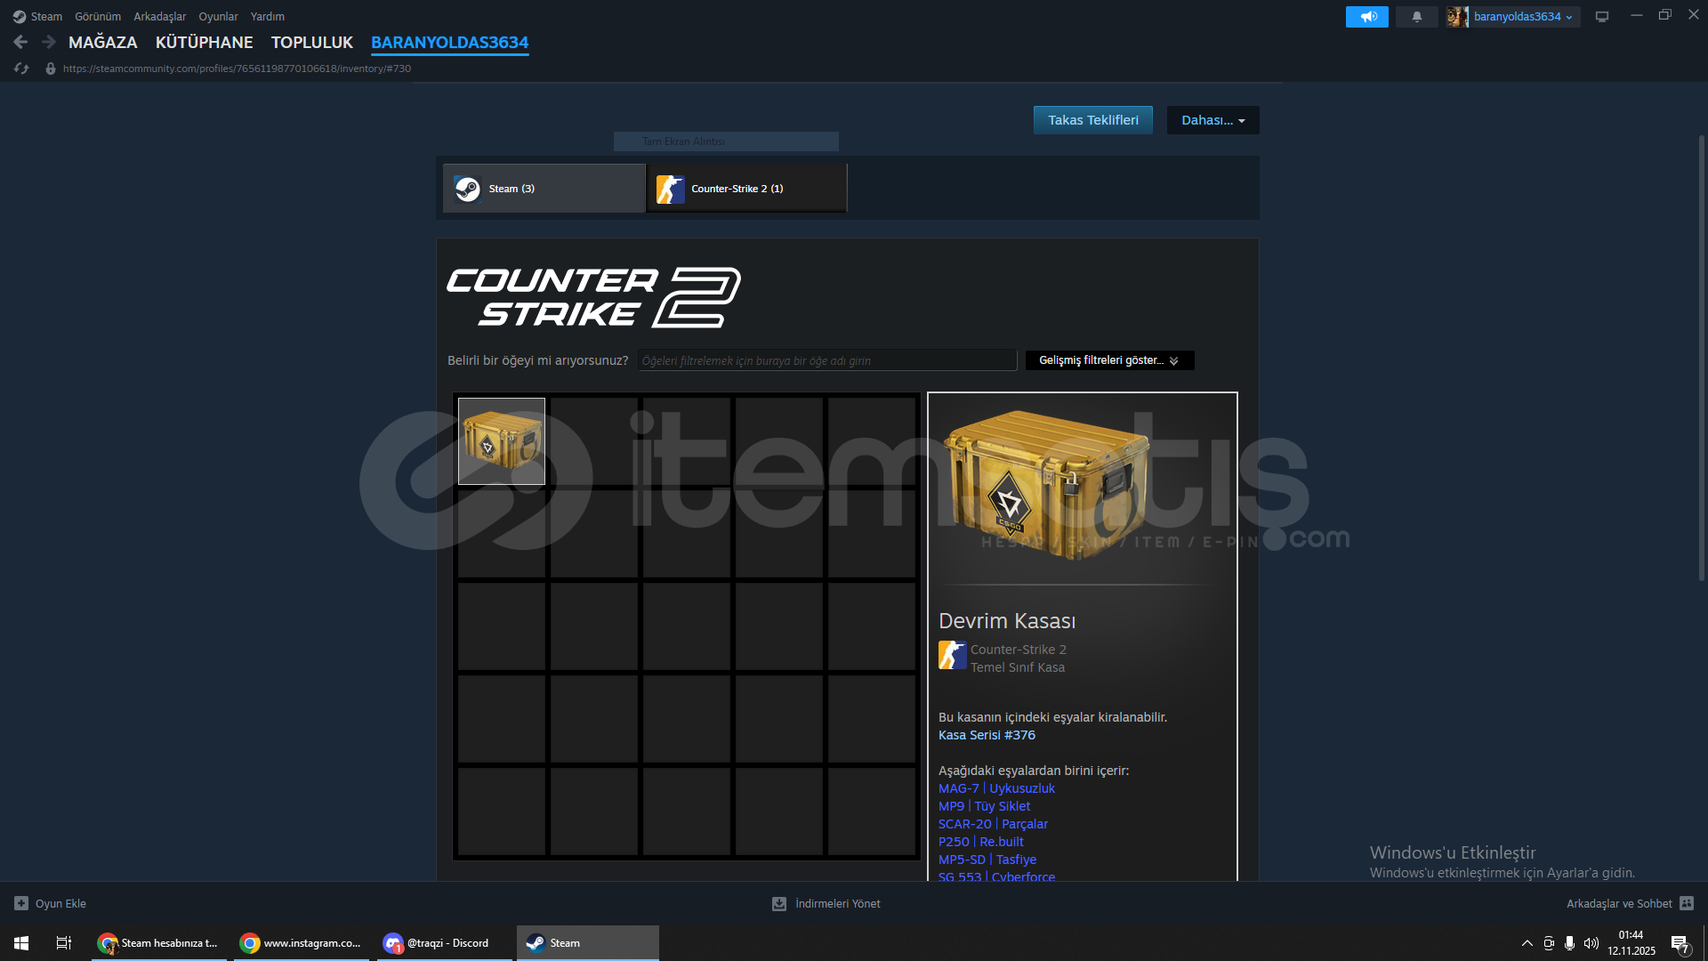
Task: Click İndirmeleri Yönet download icon
Action: click(779, 903)
